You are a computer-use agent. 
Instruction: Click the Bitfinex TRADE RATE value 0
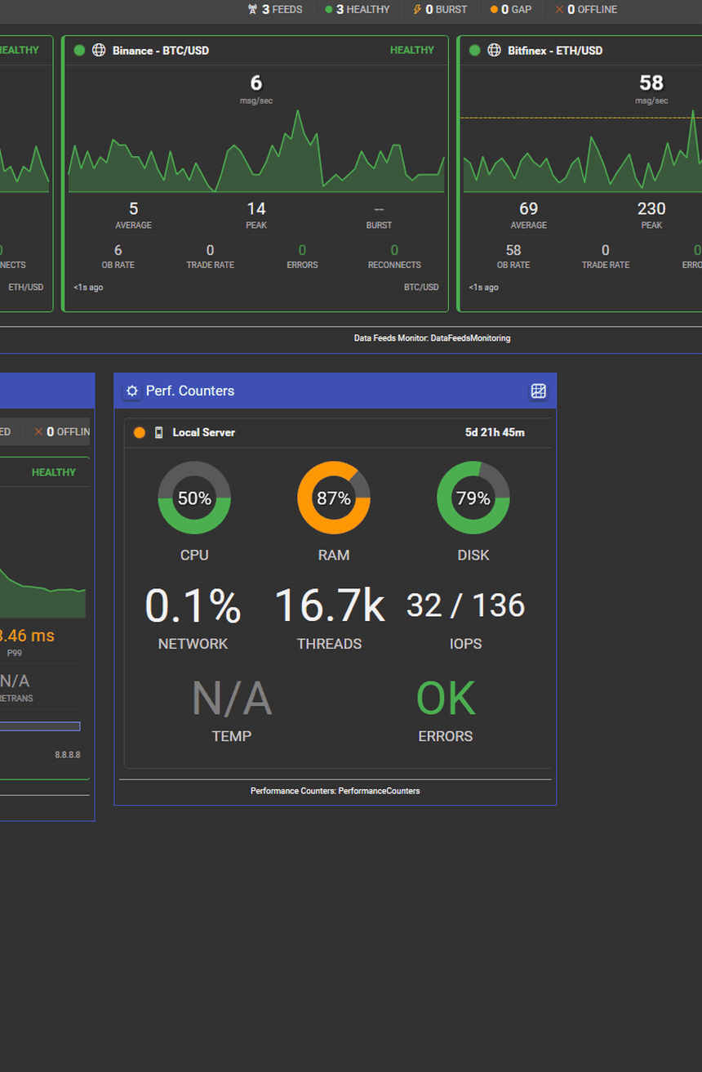(x=606, y=250)
